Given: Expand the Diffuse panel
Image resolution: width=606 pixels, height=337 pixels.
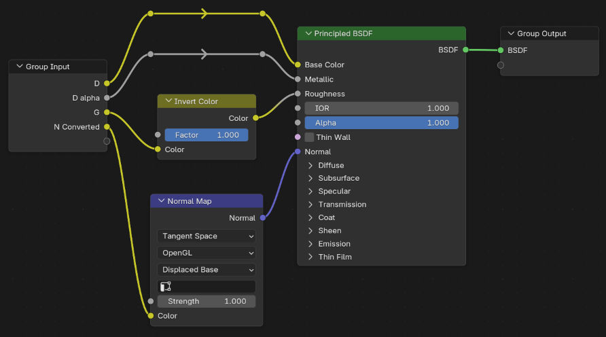Looking at the screenshot, I should tap(310, 165).
